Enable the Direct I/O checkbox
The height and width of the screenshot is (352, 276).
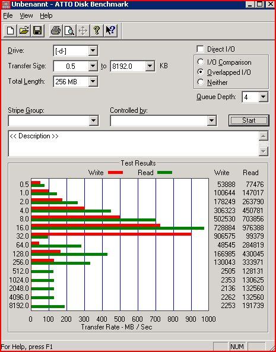coord(200,49)
